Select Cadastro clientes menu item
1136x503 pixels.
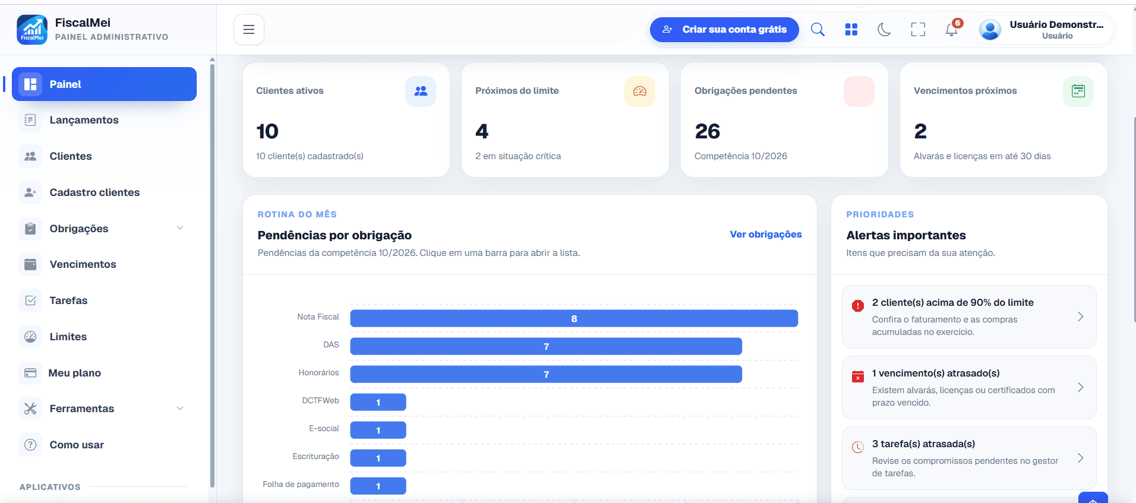pyautogui.click(x=104, y=192)
